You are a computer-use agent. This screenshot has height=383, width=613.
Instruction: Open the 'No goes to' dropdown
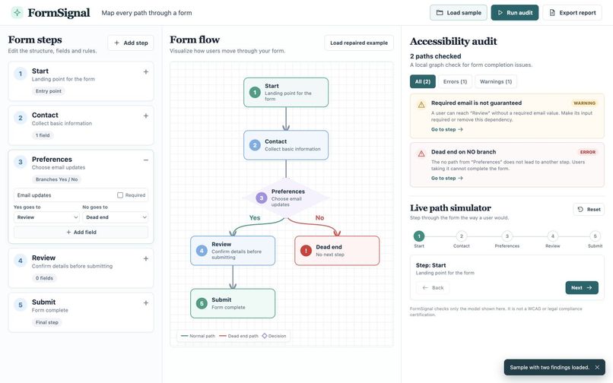116,217
